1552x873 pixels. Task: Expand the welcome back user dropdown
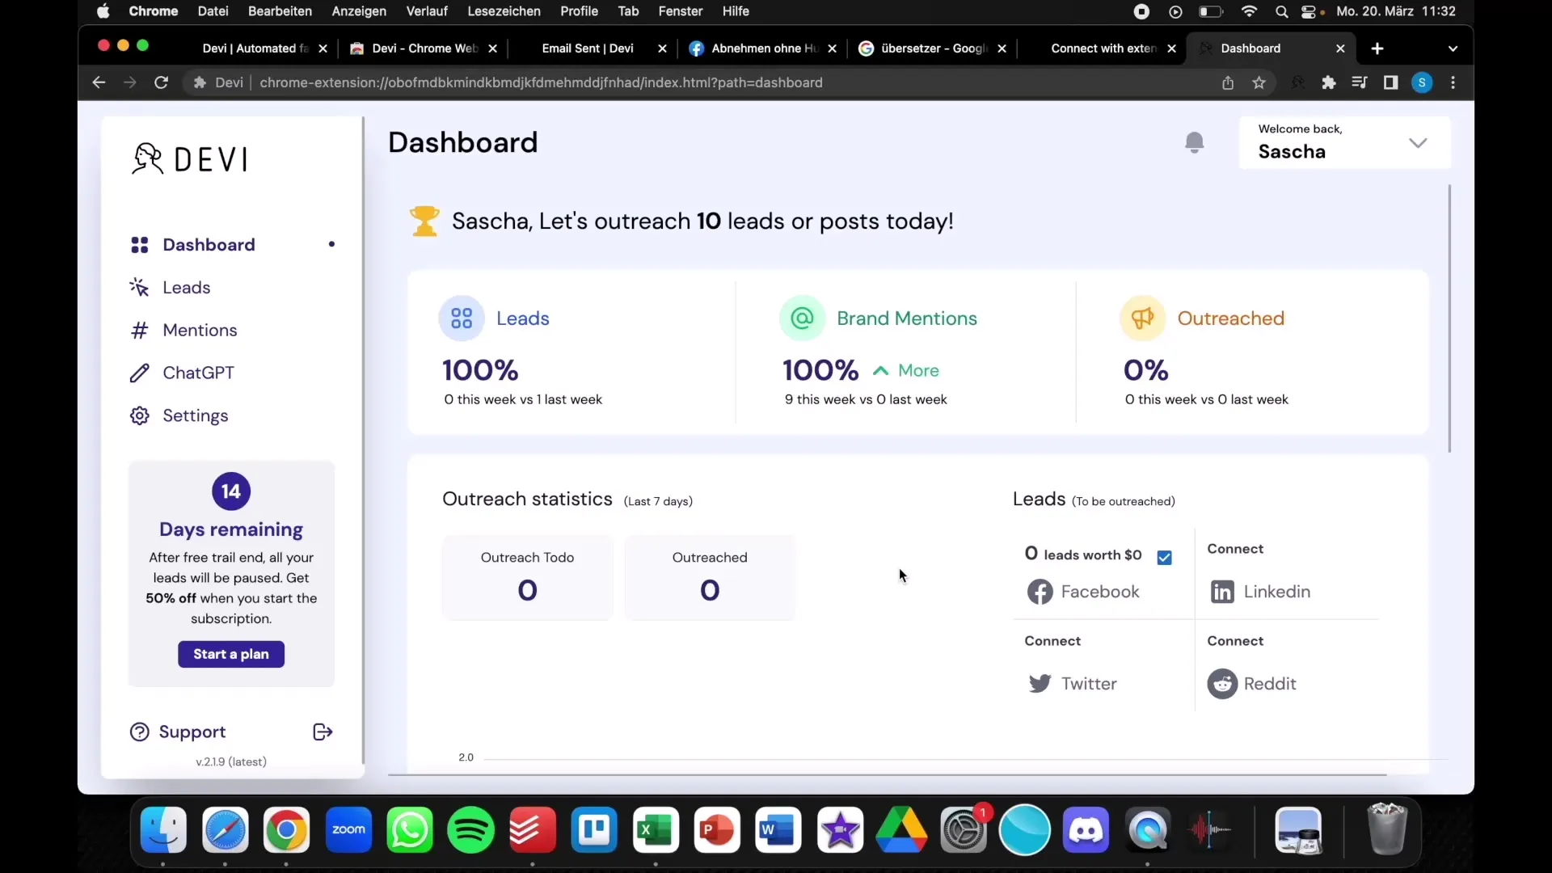(1418, 141)
